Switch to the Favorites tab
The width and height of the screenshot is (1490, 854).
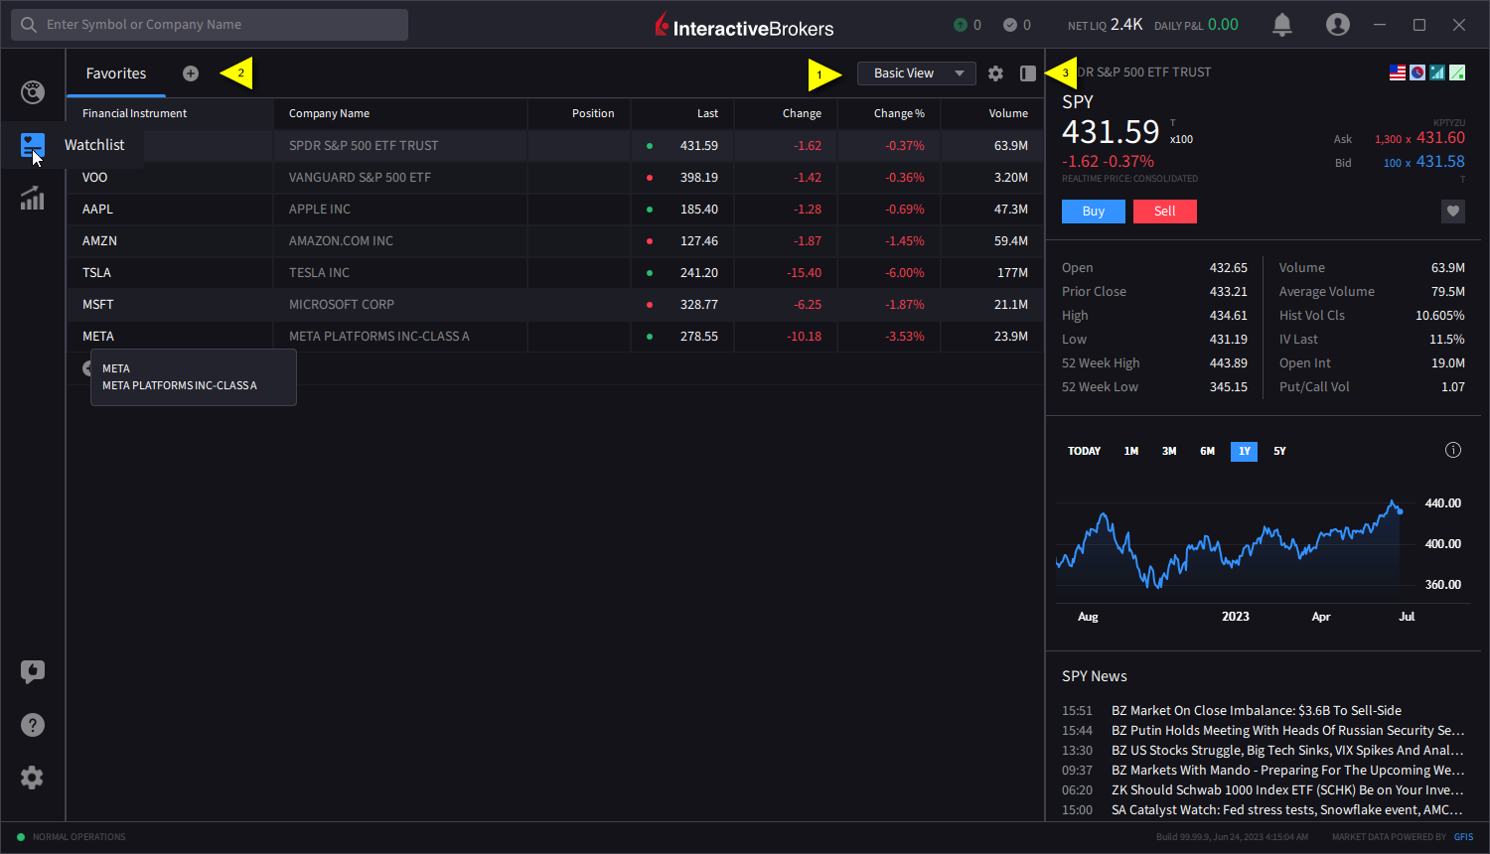click(116, 73)
